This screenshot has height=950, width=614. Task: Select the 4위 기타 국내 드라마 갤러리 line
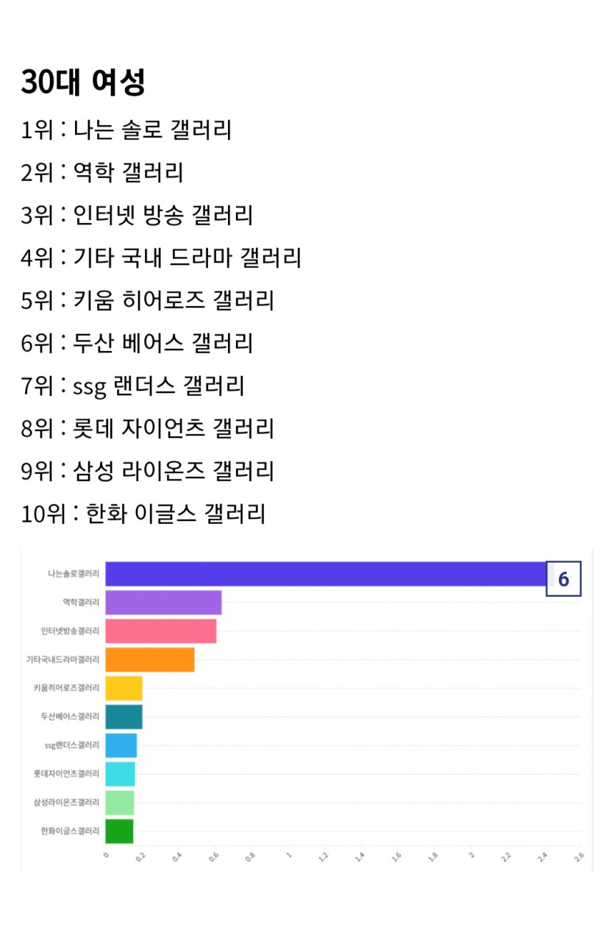(161, 258)
